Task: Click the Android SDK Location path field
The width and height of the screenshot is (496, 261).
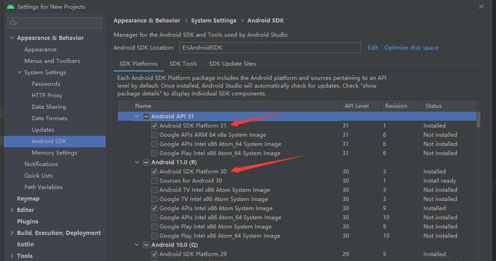Action: click(270, 48)
